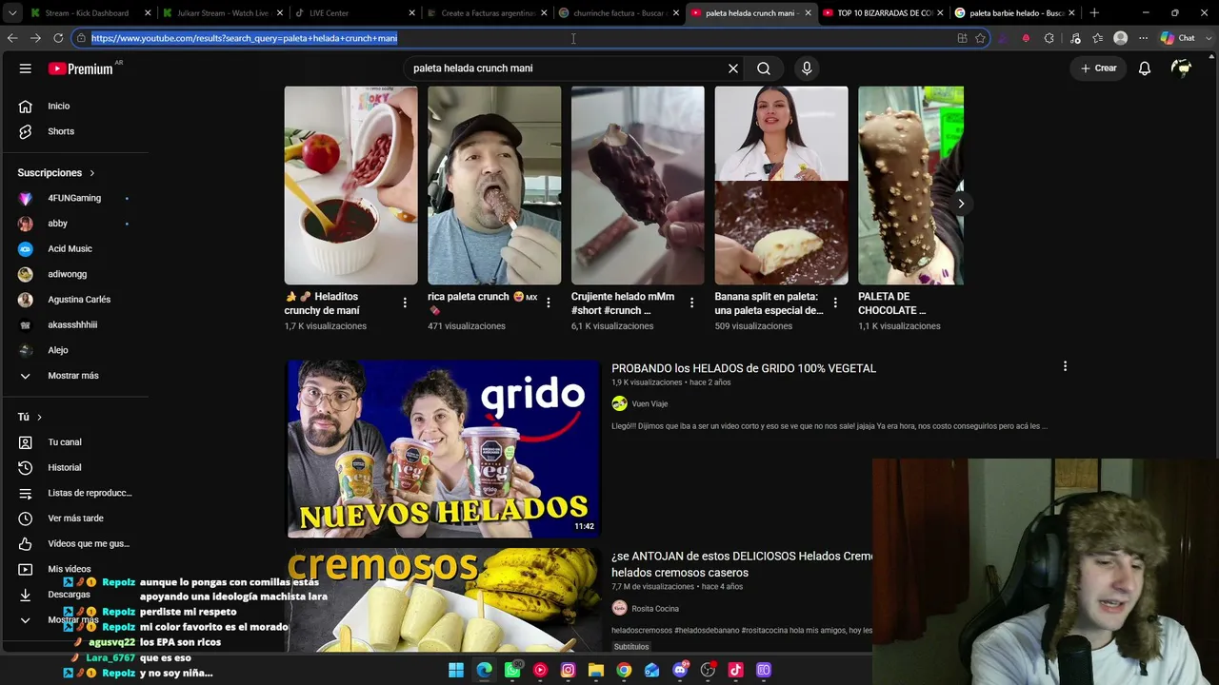Open Discord from the taskbar
This screenshot has width=1219, height=685.
(680, 670)
